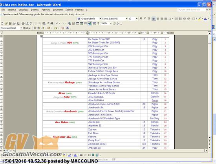Viewport: 216px width, 164px height.
Task: Open the zoom dropdown showing 100%
Action: (111, 23)
